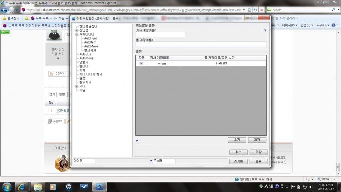The height and width of the screenshot is (192, 341).
Task: Show hidden tray icons with the arrow
Action: 287,187
